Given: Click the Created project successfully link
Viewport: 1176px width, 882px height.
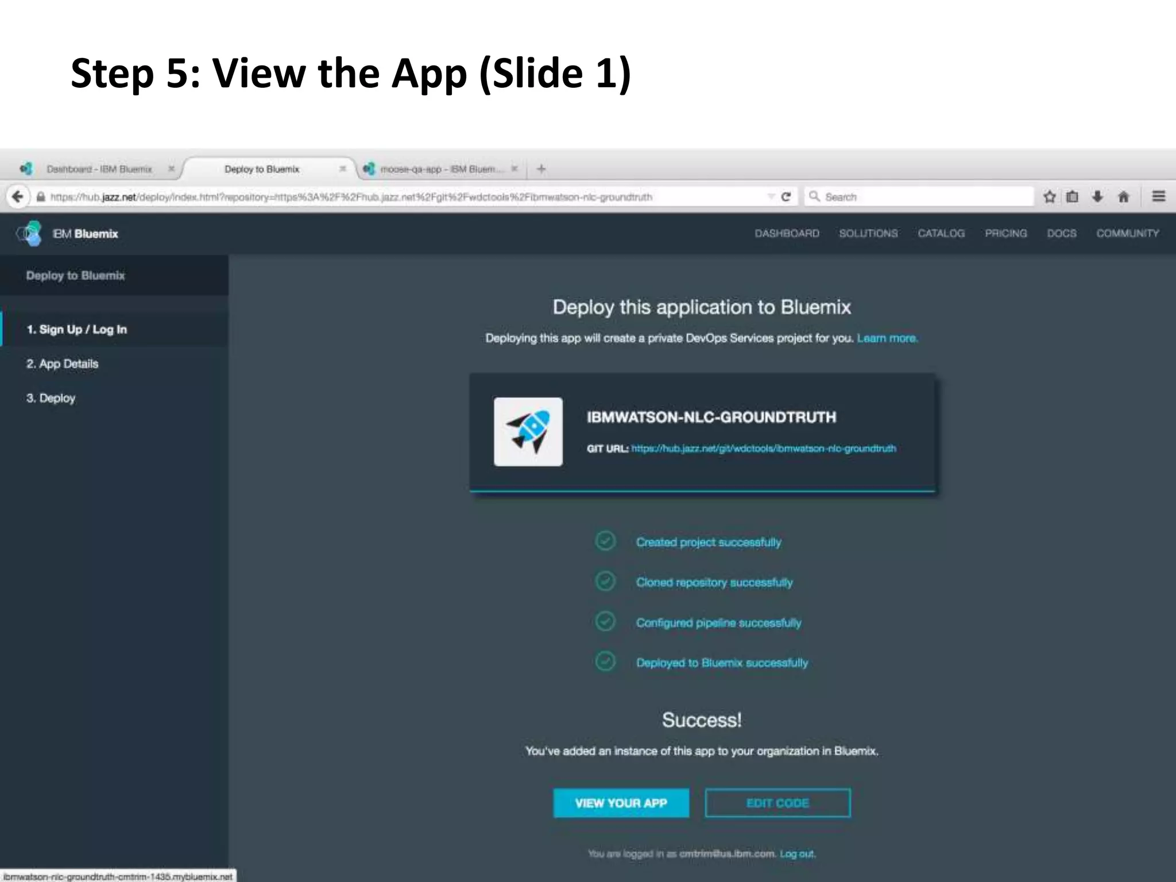Looking at the screenshot, I should [x=709, y=542].
